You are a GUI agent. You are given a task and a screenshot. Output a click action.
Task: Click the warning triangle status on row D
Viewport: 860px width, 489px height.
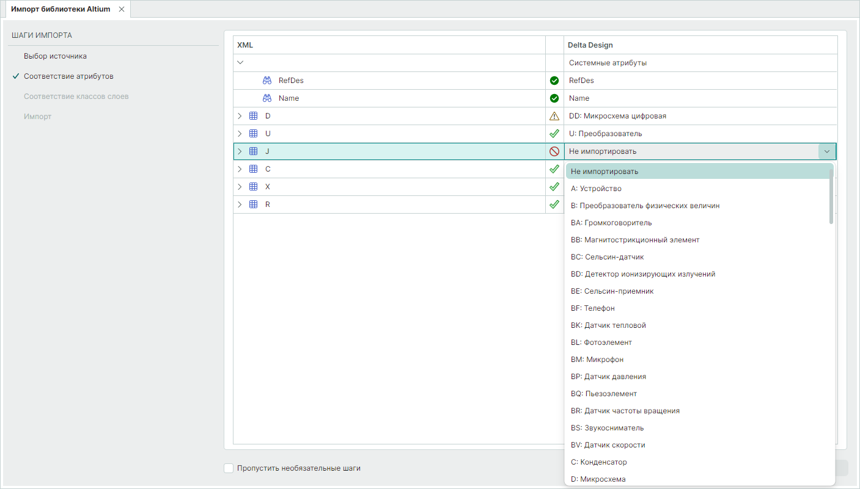554,116
